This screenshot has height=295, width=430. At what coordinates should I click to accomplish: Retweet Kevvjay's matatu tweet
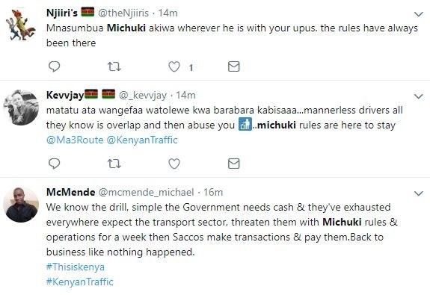pos(114,164)
